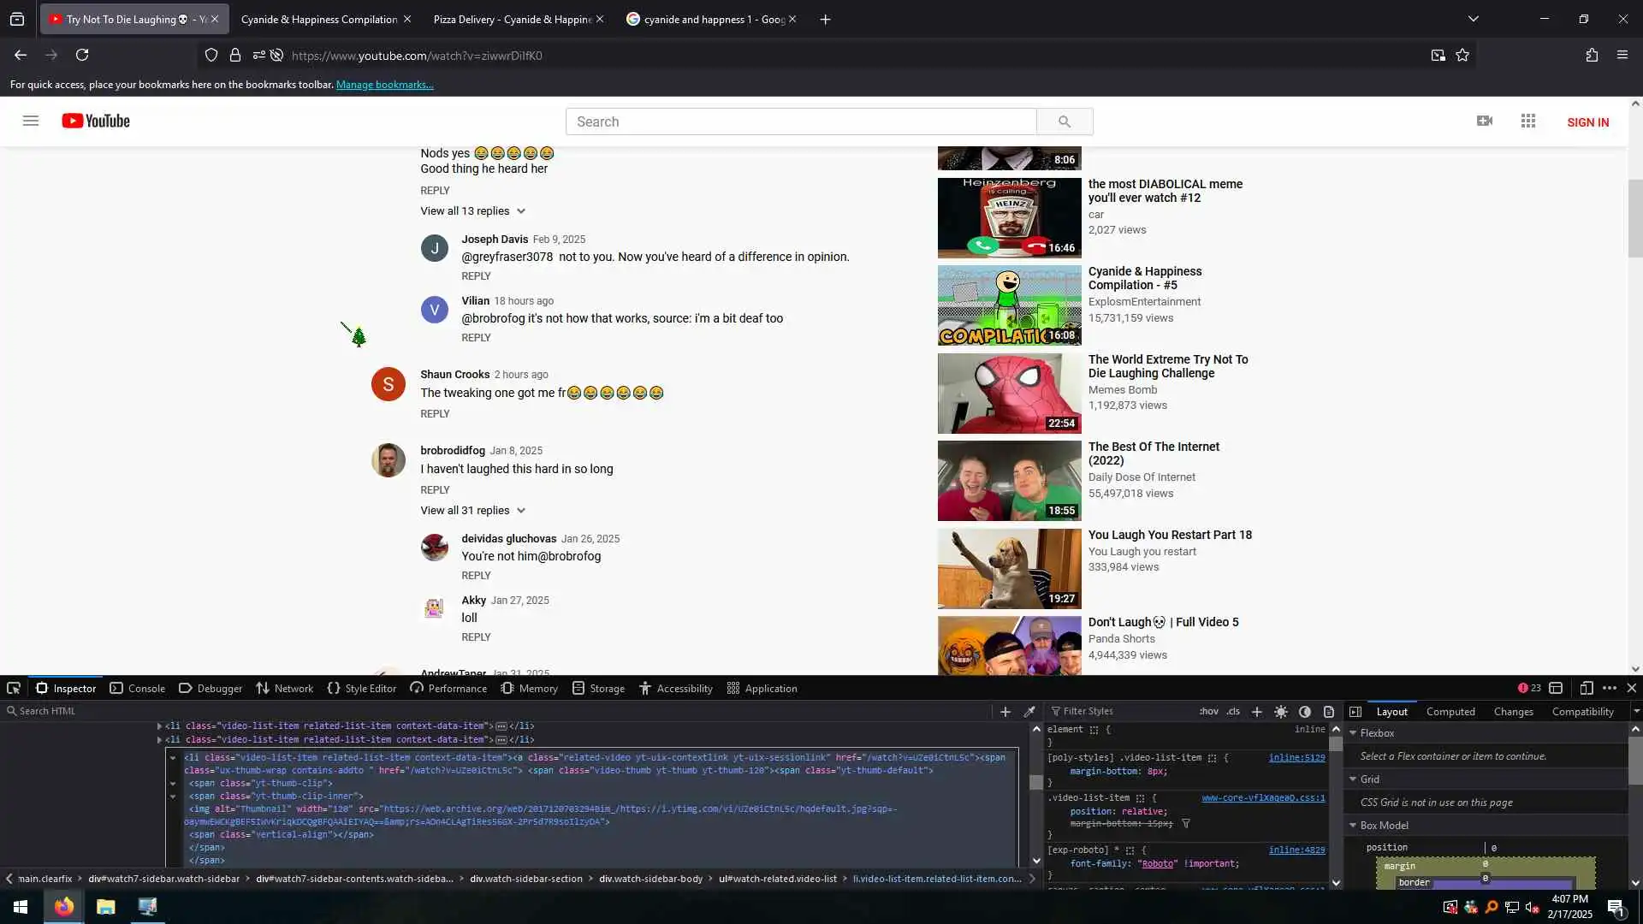
Task: Open the Cyanide & Happiness Compilation #5 thumbnail
Action: click(x=1009, y=305)
